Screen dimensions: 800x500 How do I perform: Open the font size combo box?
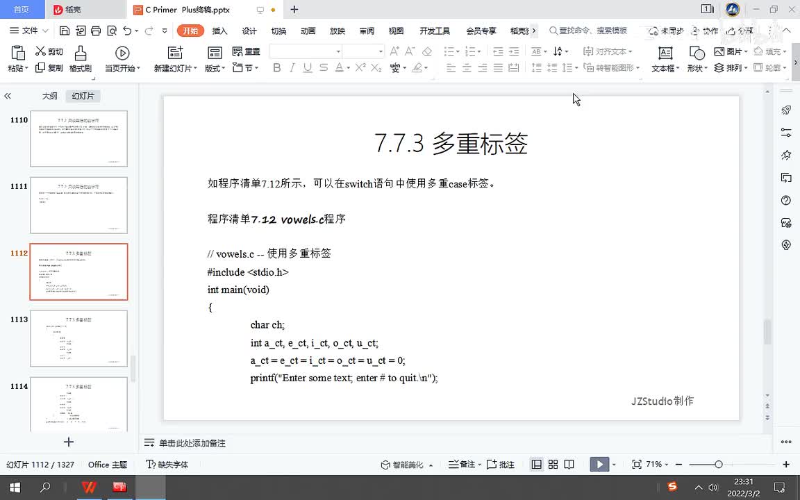(x=362, y=51)
